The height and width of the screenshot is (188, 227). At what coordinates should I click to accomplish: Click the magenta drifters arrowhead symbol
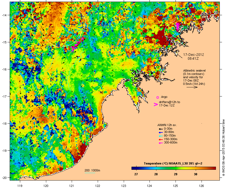pyautogui.click(x=156, y=105)
